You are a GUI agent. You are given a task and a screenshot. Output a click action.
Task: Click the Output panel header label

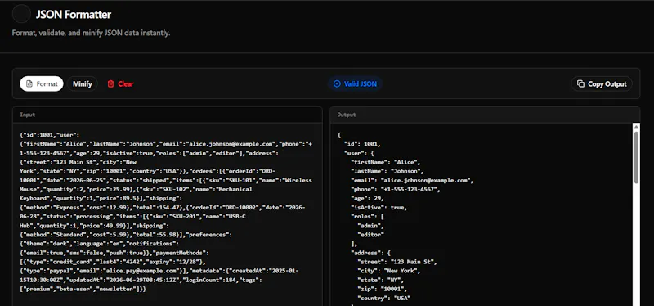tap(346, 115)
